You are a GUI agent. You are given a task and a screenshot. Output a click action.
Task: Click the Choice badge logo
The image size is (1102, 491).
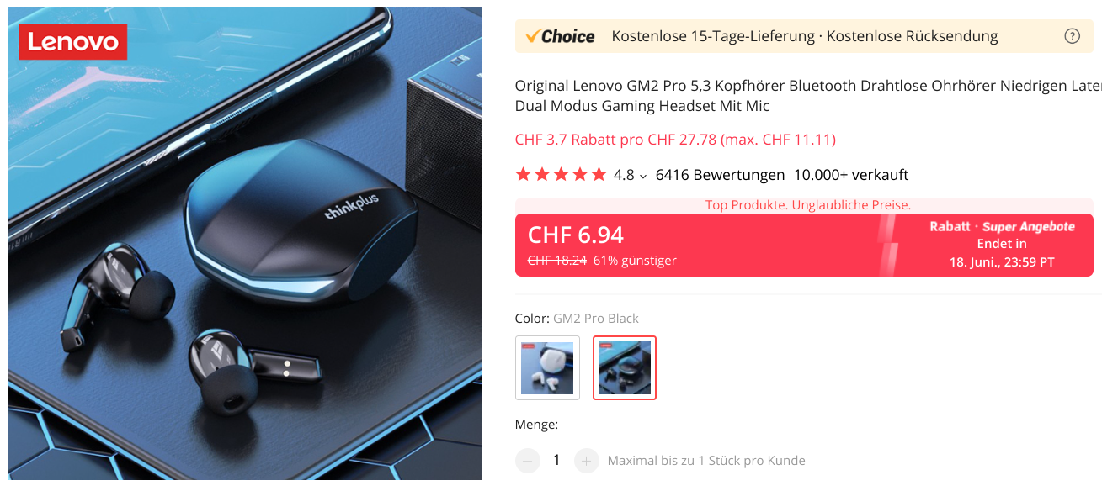(x=560, y=36)
